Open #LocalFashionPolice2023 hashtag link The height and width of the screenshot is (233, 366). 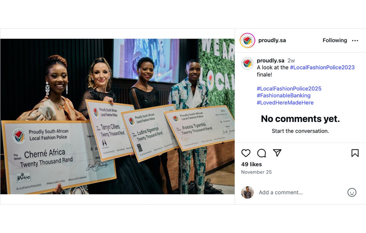tap(322, 68)
